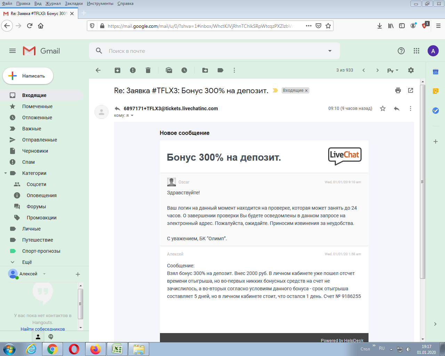This screenshot has height=356, width=445.
Task: Archive this email
Action: pos(118,70)
